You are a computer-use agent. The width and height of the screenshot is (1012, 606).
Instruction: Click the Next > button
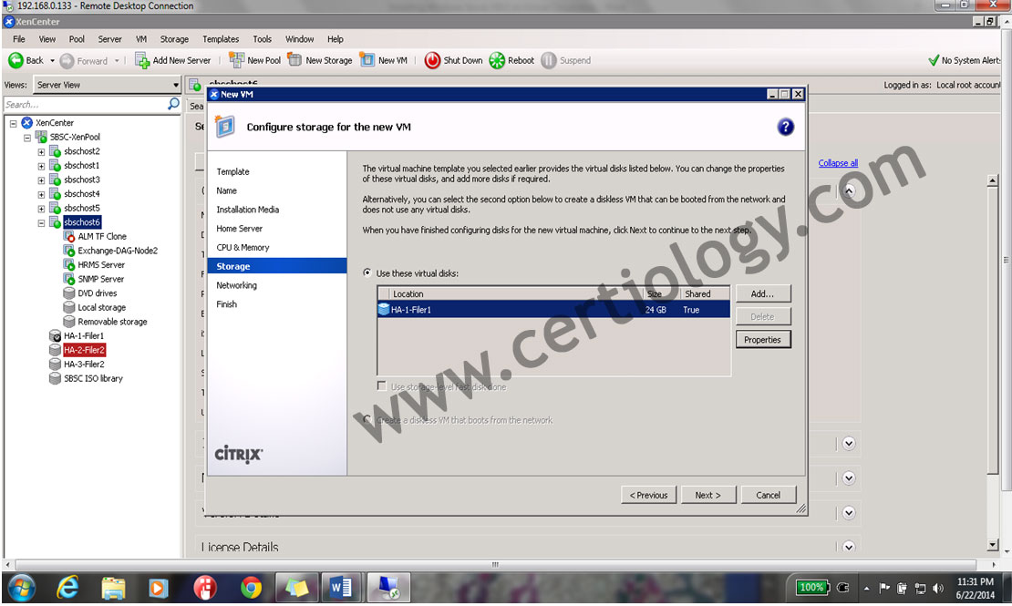pos(708,495)
